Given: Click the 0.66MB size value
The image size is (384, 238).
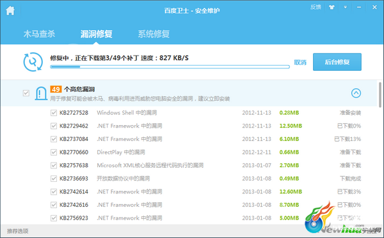Looking at the screenshot, I should coord(289,152).
